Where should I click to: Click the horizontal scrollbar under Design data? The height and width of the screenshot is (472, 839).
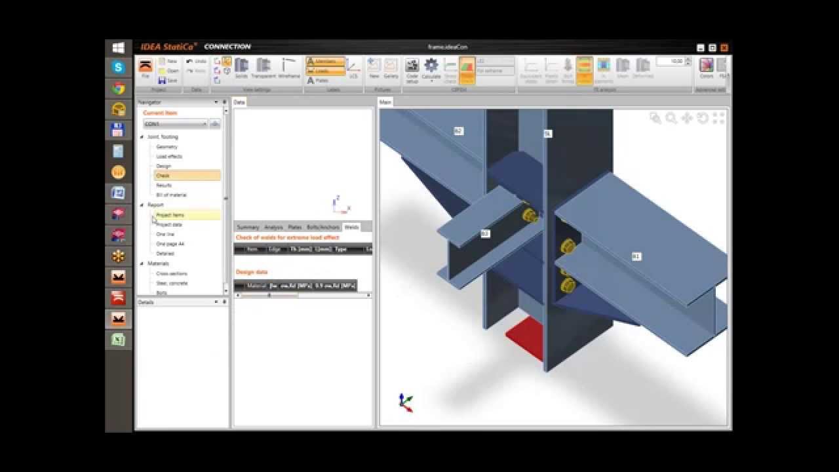pos(303,295)
